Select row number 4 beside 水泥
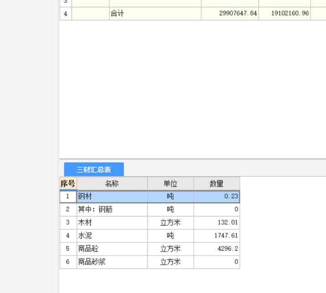Screen dimensions: 326x293 (68, 236)
